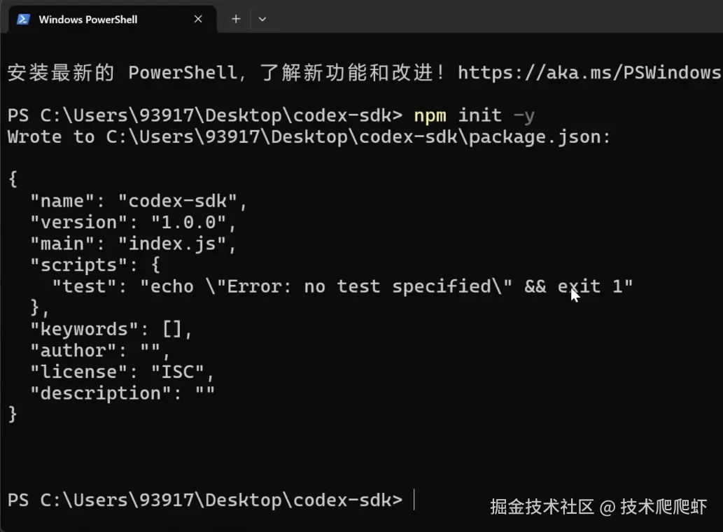Open a new tab with the plus icon
Image resolution: width=723 pixels, height=532 pixels.
[x=236, y=19]
